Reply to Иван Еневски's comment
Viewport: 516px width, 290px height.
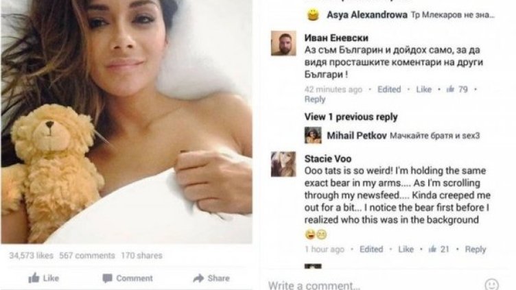tap(315, 99)
